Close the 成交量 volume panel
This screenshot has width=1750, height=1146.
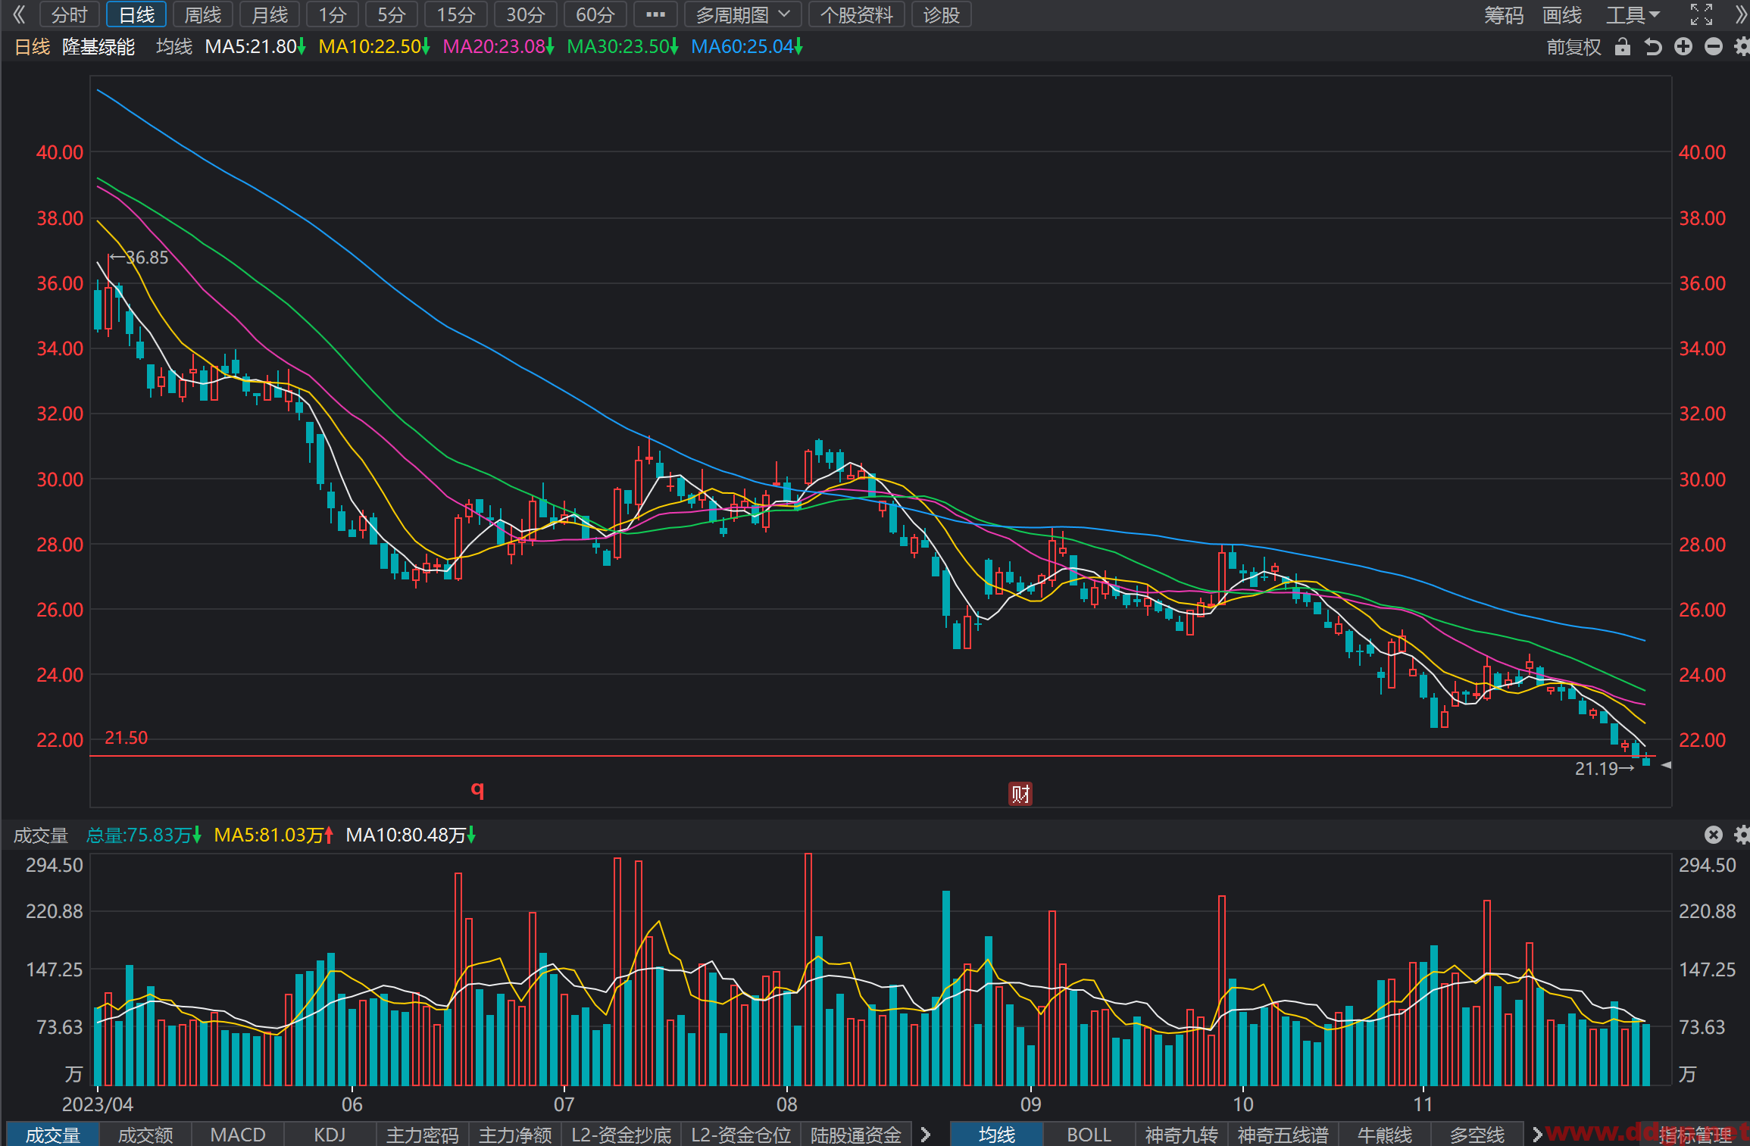(1714, 835)
